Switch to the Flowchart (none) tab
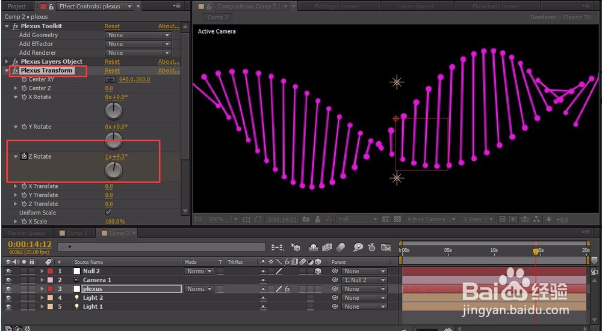The width and height of the screenshot is (602, 331). pos(495,6)
